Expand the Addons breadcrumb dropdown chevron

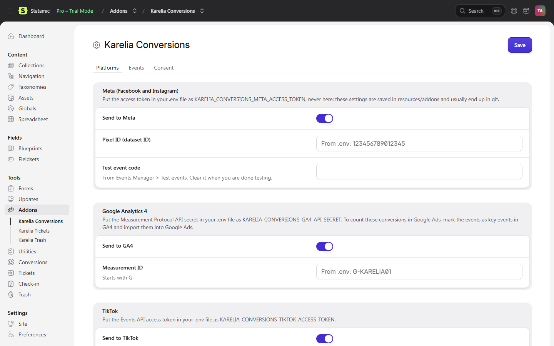click(x=135, y=11)
